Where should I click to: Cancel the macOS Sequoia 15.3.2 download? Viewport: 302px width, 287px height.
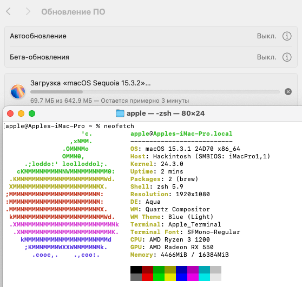[288, 91]
